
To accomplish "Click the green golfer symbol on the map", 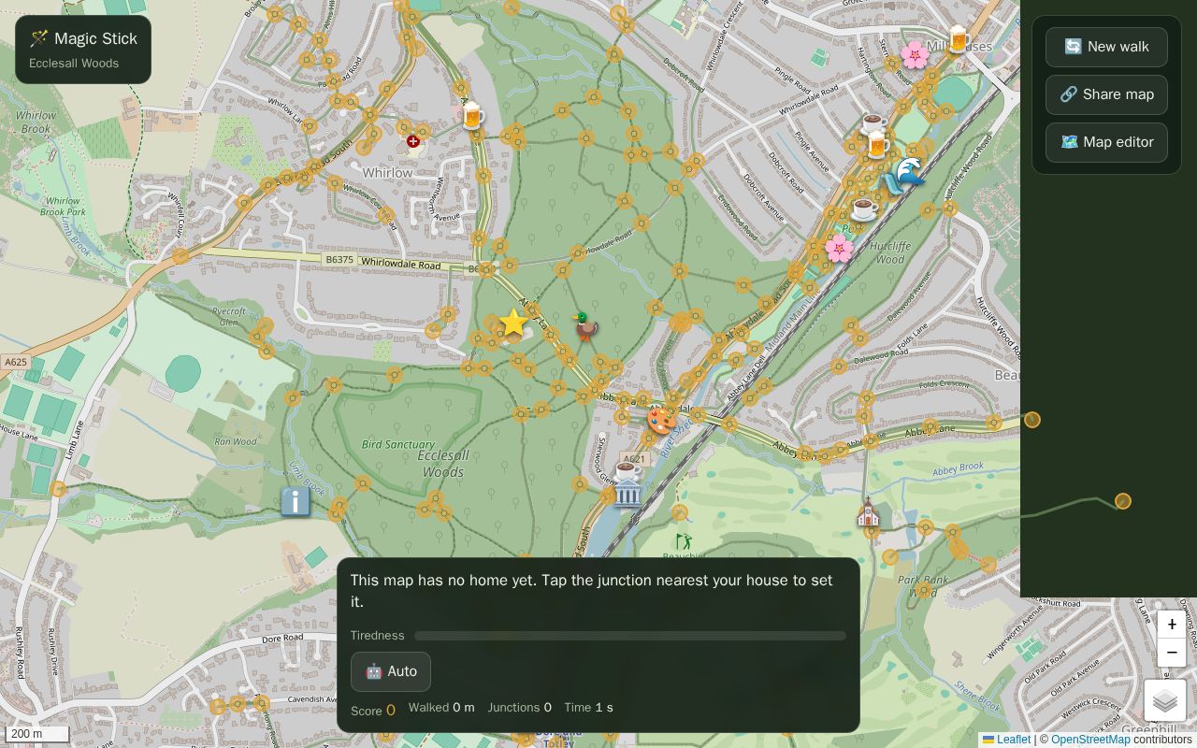I will pos(685,540).
